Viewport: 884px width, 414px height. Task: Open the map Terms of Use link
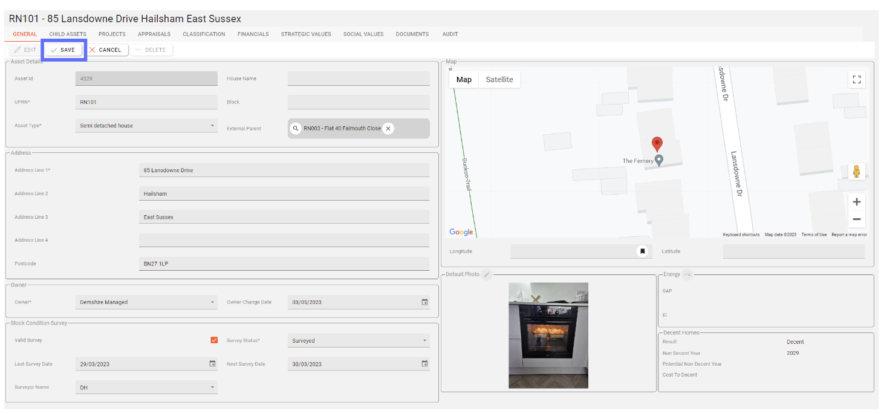pos(814,234)
